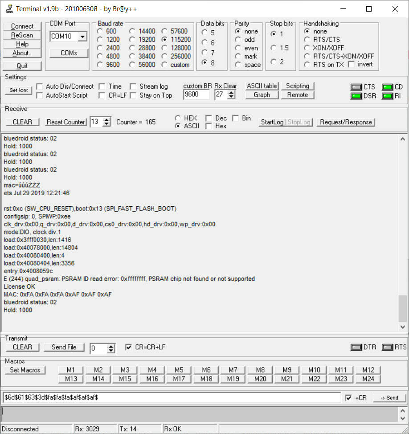Increase the Rx Clear value
409x434 pixels.
point(231,92)
